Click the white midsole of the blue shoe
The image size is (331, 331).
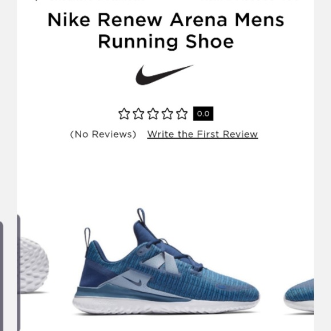(166, 306)
